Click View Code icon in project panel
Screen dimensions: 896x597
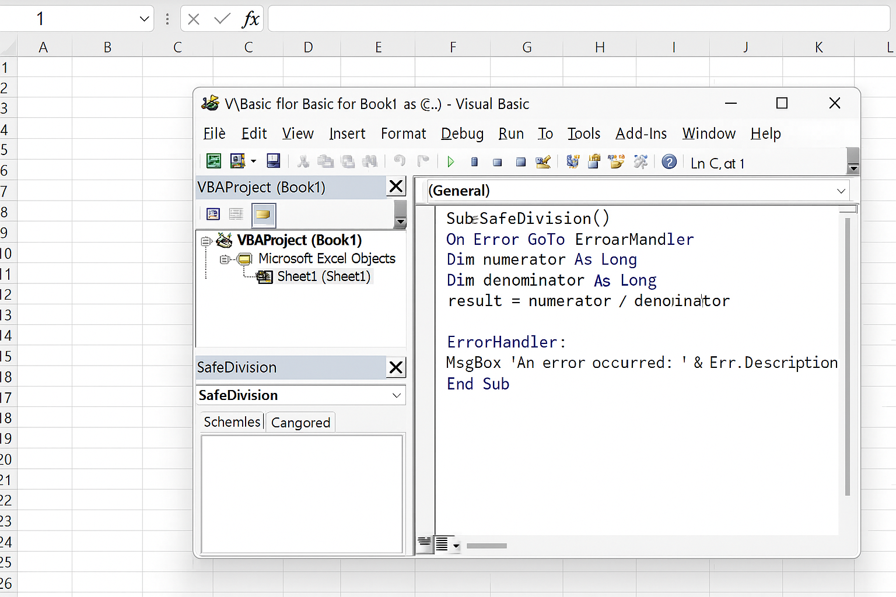tap(213, 214)
